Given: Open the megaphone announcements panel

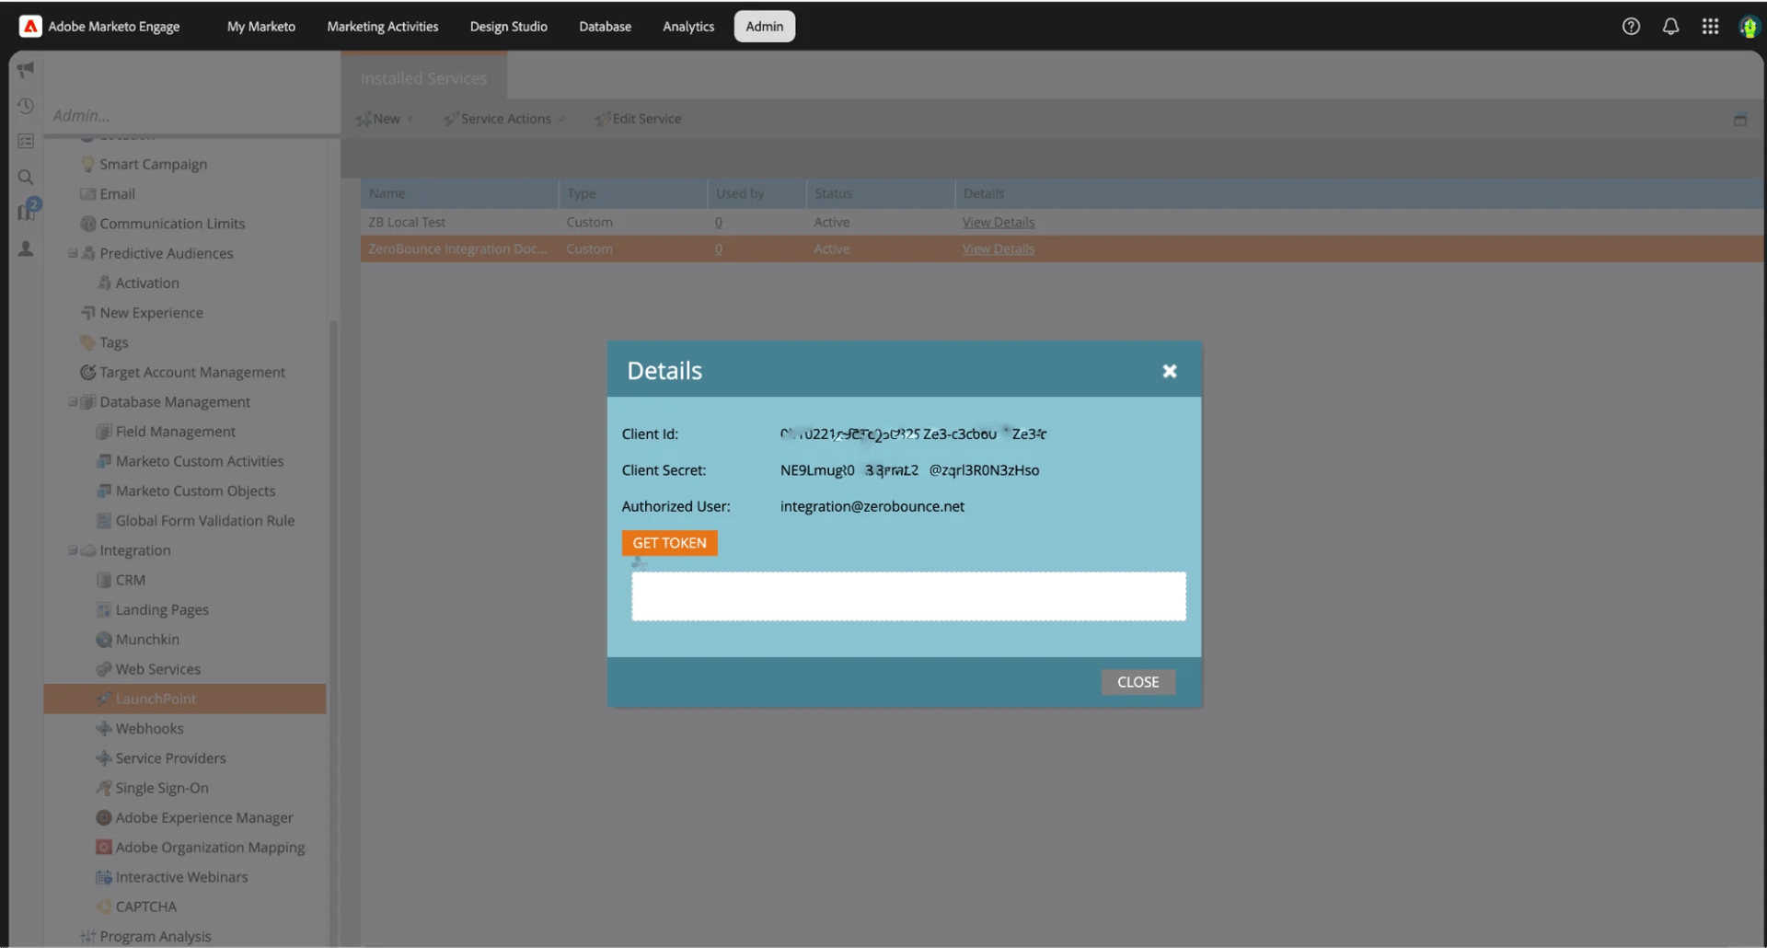Looking at the screenshot, I should pos(26,69).
